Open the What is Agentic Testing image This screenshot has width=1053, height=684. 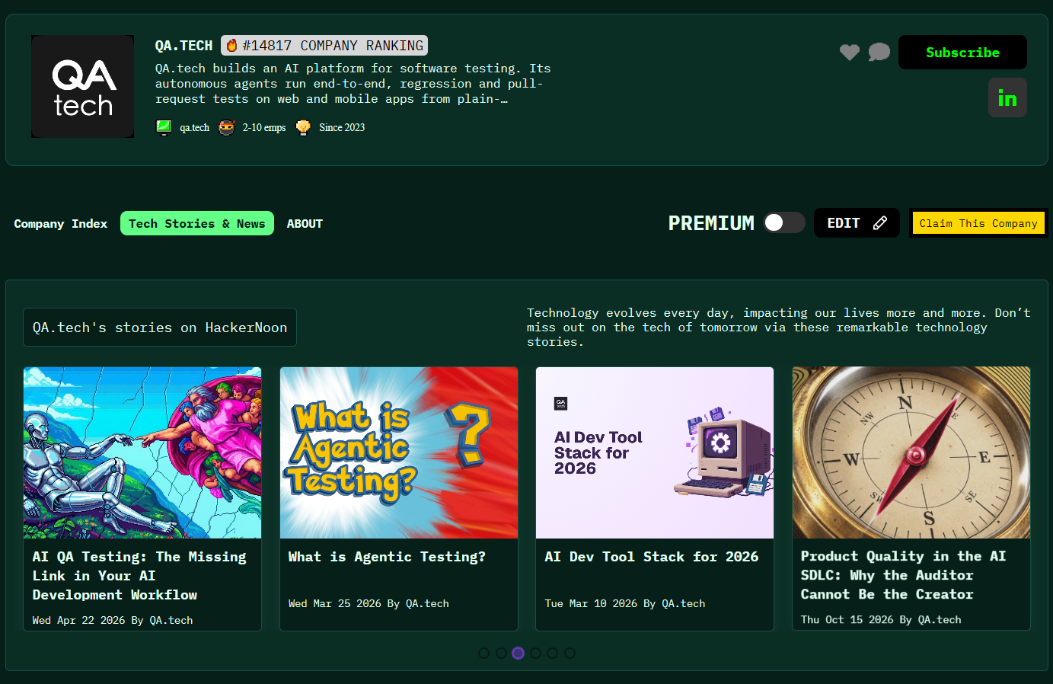(x=399, y=452)
